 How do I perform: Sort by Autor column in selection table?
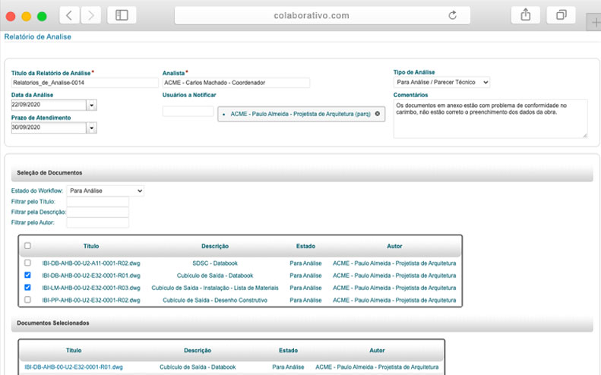point(394,246)
